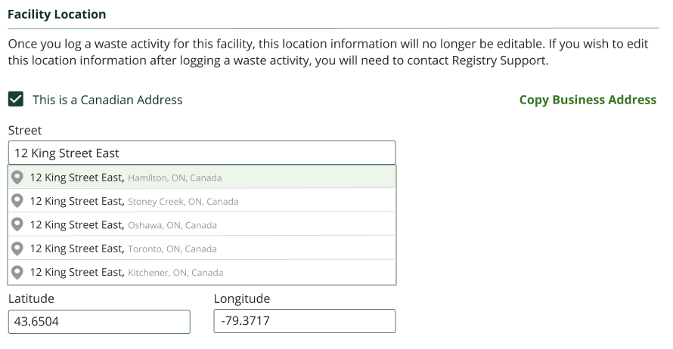Click the 'This is a Canadian Address' label

(x=107, y=100)
